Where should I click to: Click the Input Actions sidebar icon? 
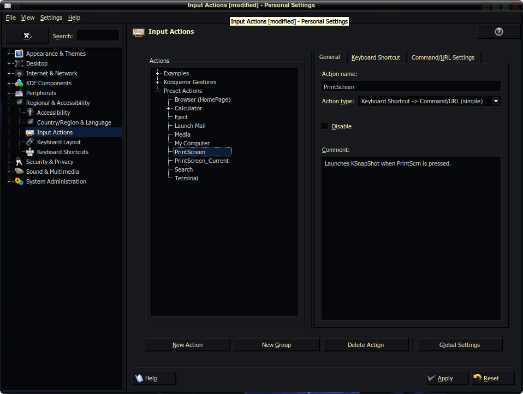tap(30, 132)
